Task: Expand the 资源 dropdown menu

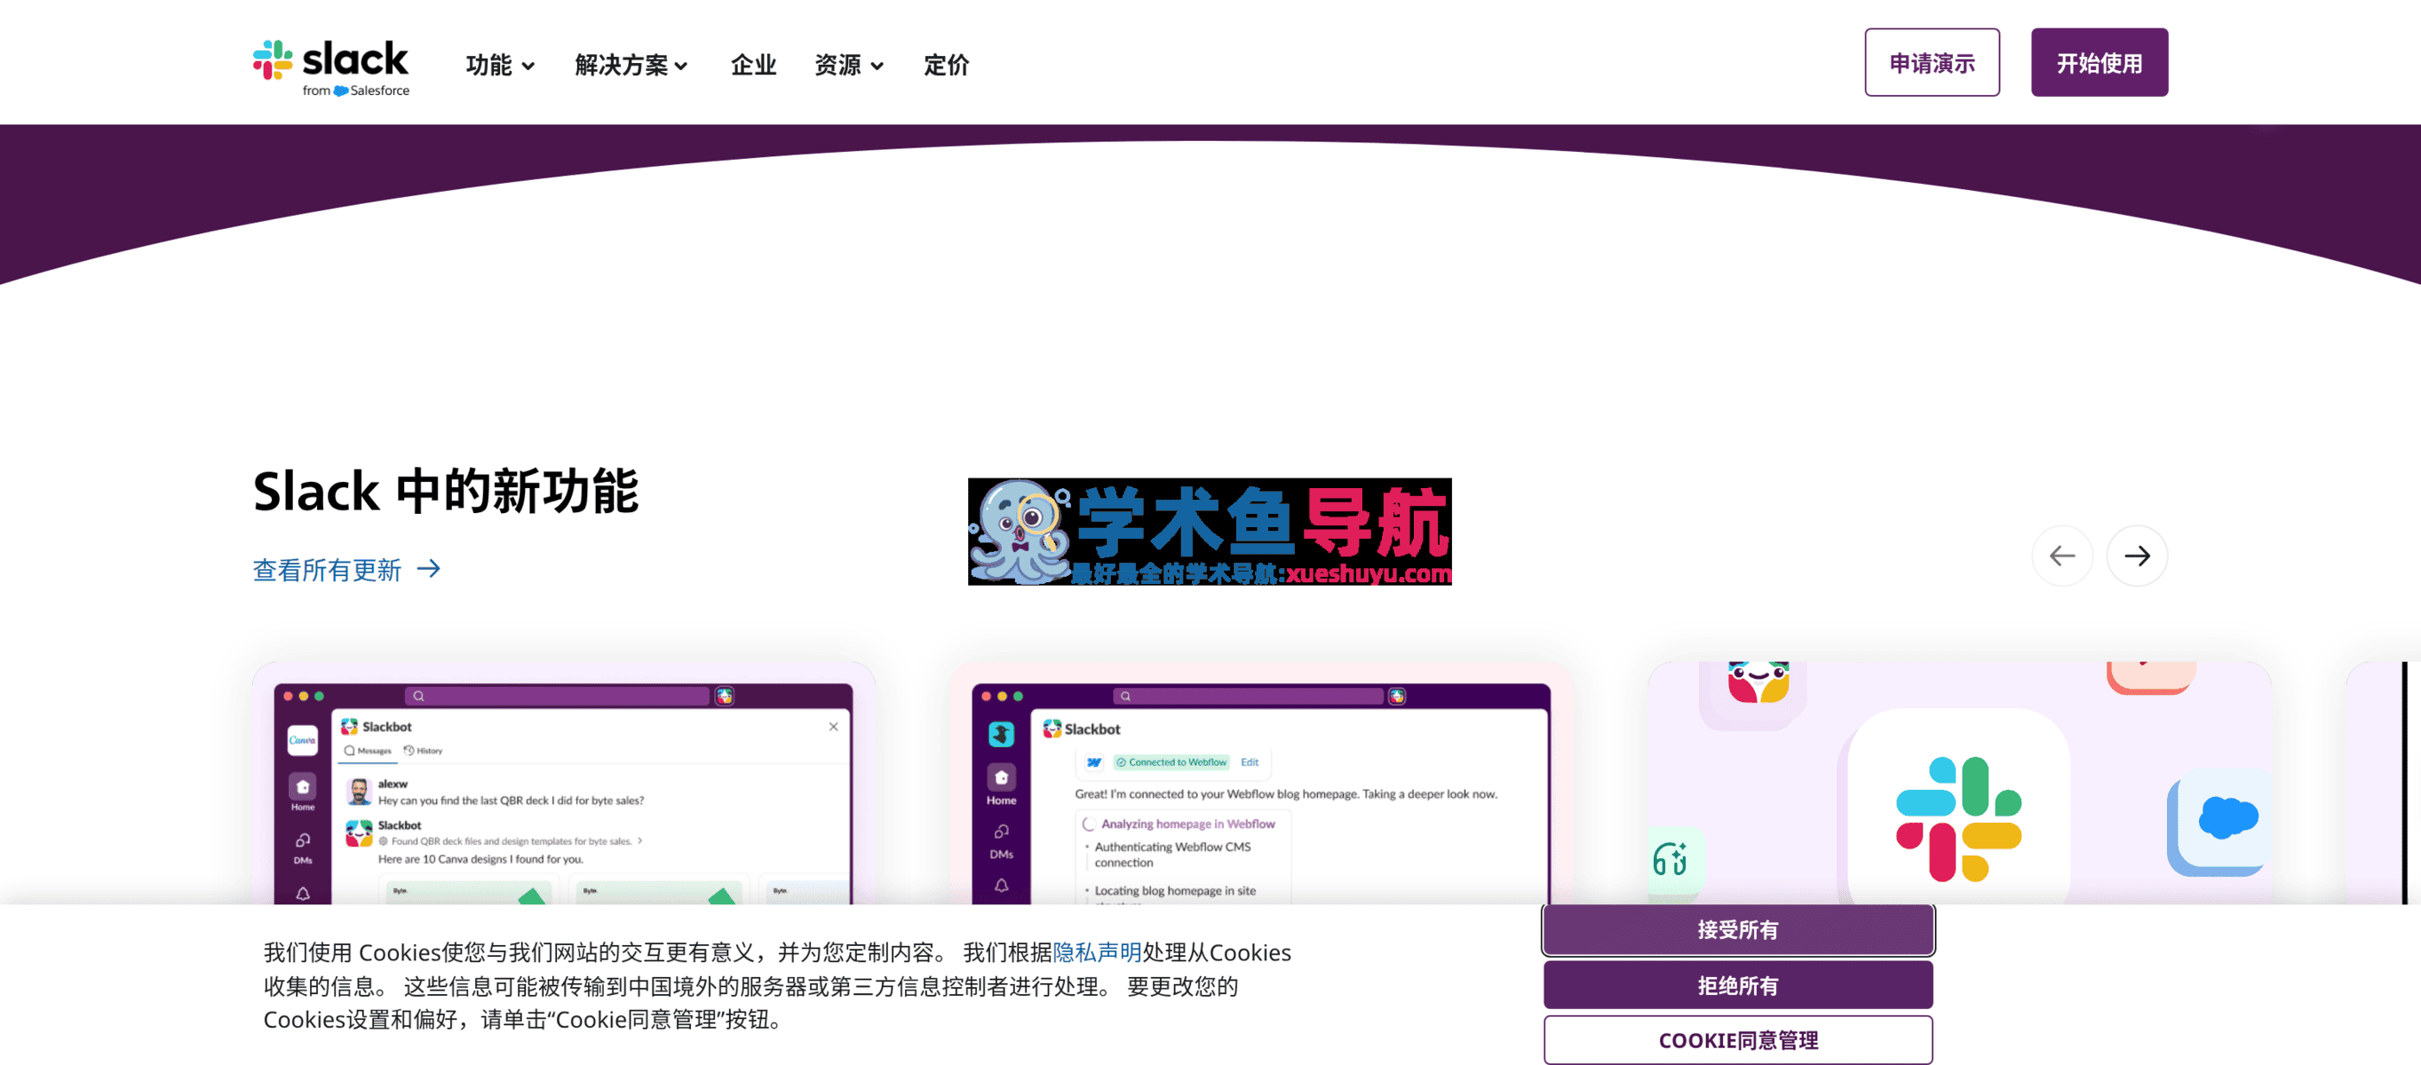Action: [849, 65]
